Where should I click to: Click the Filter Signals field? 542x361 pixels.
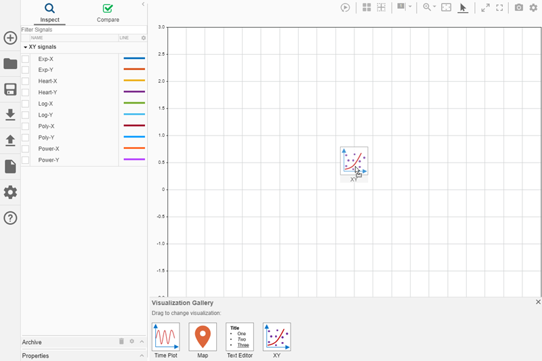click(x=84, y=30)
